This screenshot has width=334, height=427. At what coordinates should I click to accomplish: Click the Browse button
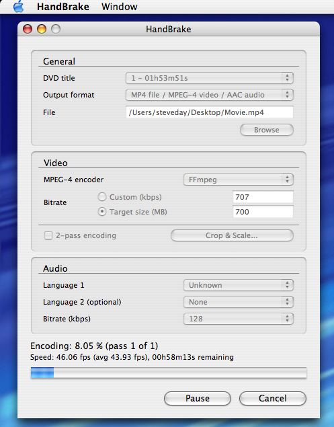(267, 130)
